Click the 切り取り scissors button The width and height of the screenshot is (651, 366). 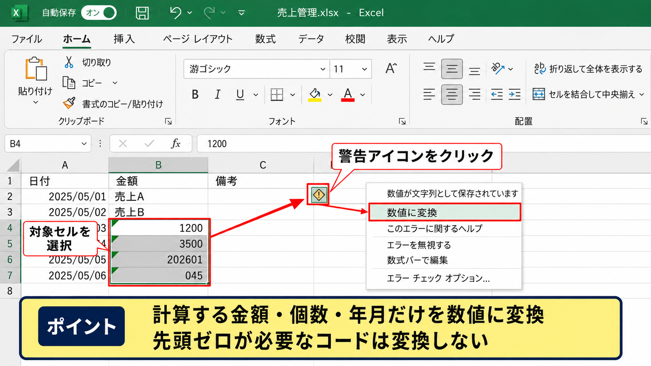coord(88,62)
